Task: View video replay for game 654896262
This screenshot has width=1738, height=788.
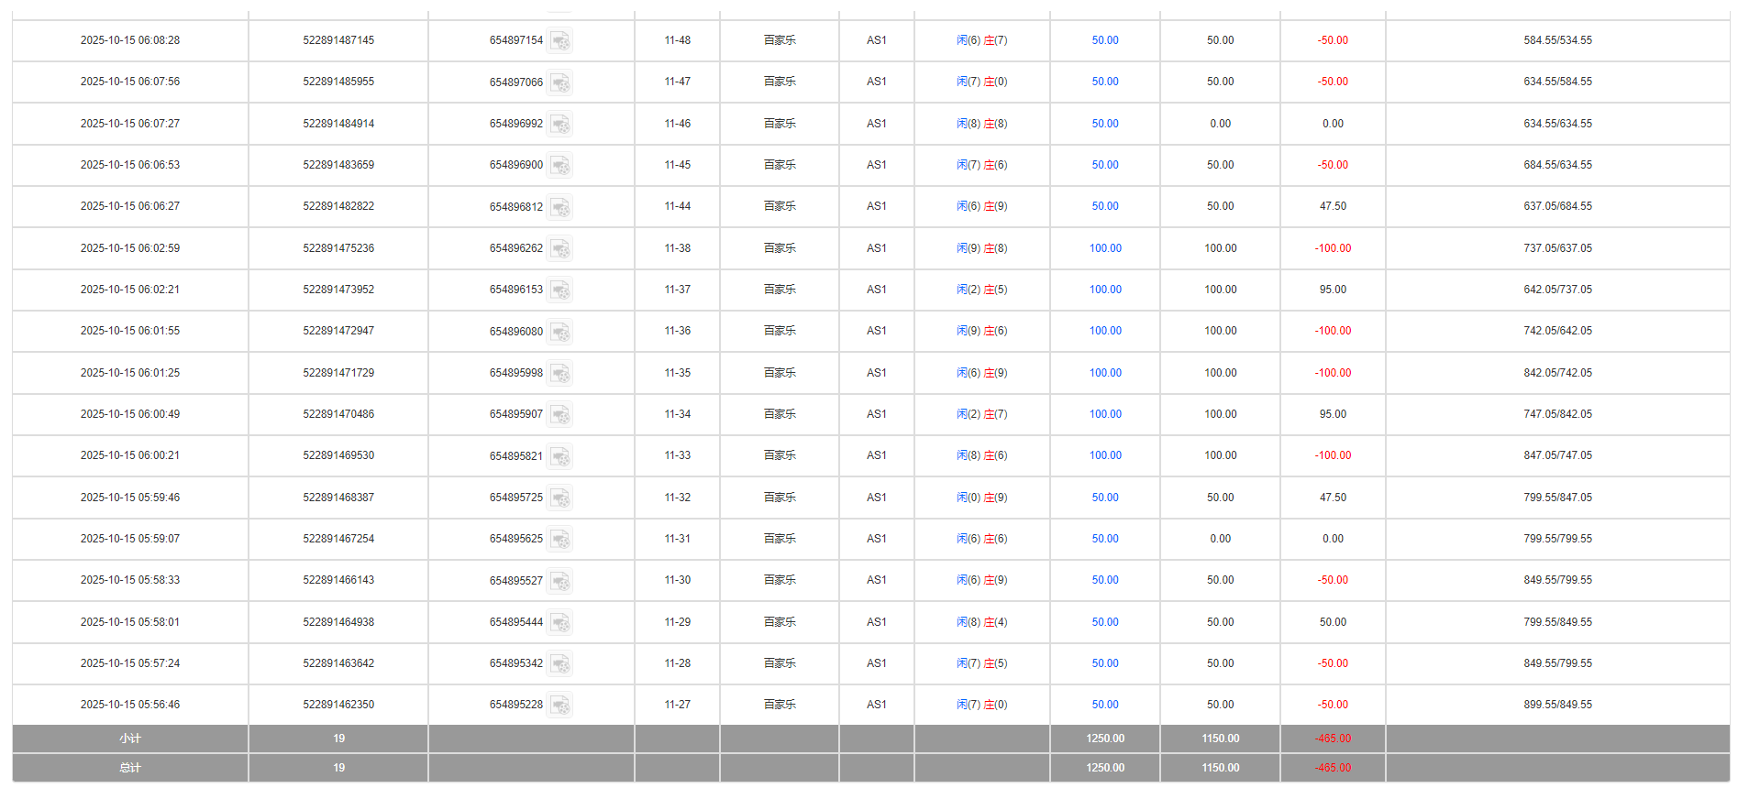Action: (559, 248)
